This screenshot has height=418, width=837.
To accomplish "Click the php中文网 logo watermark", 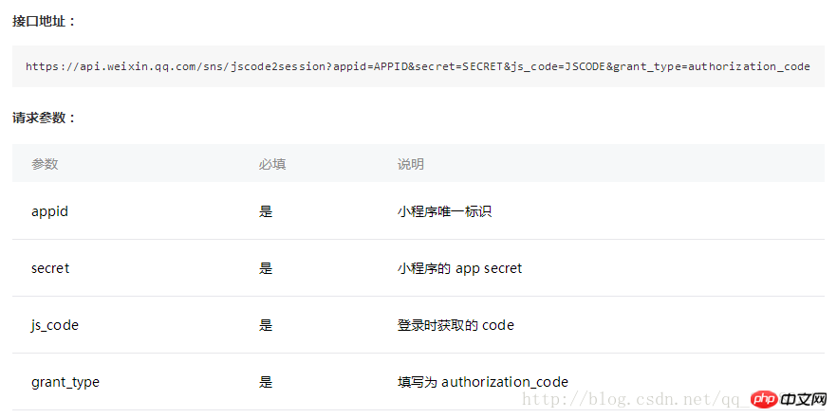I will tap(789, 399).
